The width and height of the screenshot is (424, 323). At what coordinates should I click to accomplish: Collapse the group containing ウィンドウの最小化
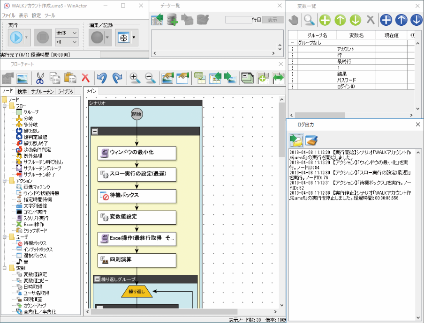point(95,132)
